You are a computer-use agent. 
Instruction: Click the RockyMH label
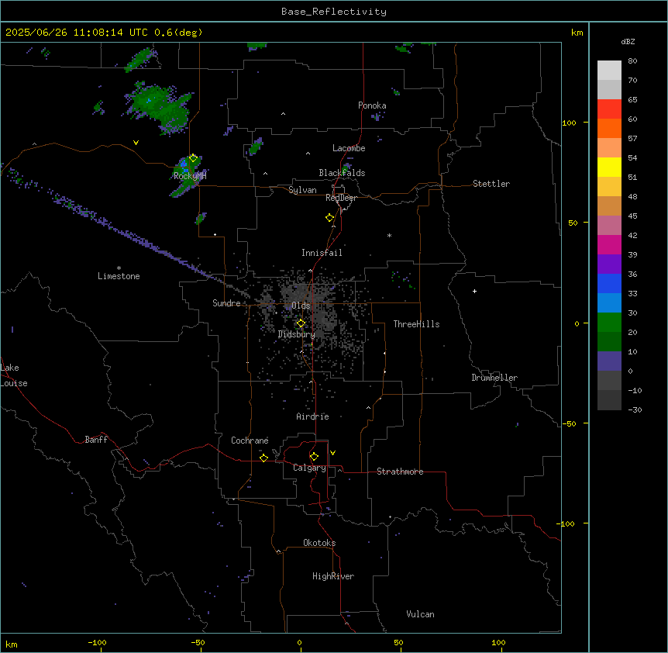pos(190,176)
